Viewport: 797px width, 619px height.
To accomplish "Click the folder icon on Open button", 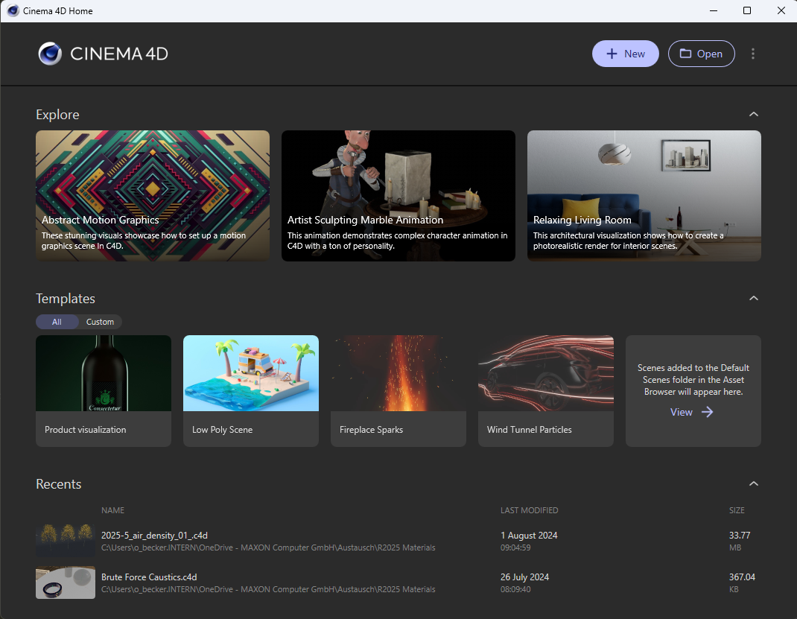I will click(x=686, y=54).
